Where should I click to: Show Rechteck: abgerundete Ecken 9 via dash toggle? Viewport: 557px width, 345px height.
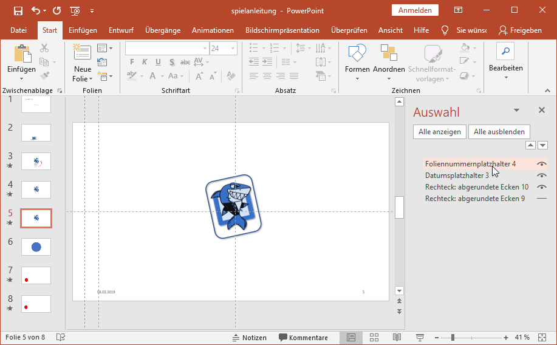pyautogui.click(x=541, y=199)
